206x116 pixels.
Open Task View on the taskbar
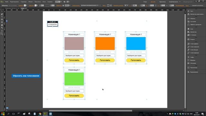pyautogui.click(x=14, y=114)
